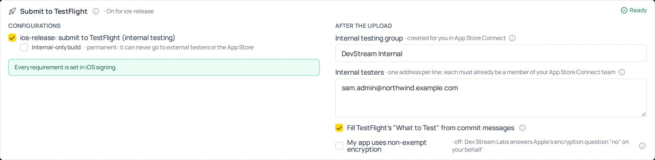The height and width of the screenshot is (160, 655).
Task: Click the rocket icon beside Submit to TestFlight
Action: 12,11
